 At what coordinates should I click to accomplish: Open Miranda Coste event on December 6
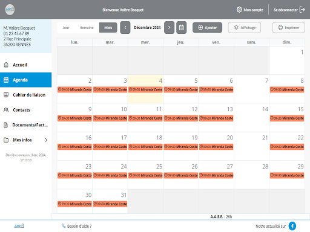[x=216, y=89]
